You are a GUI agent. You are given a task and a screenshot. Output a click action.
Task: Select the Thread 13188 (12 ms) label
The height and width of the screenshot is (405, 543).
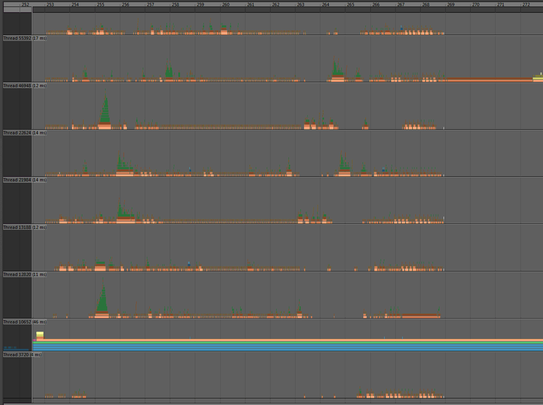point(24,227)
